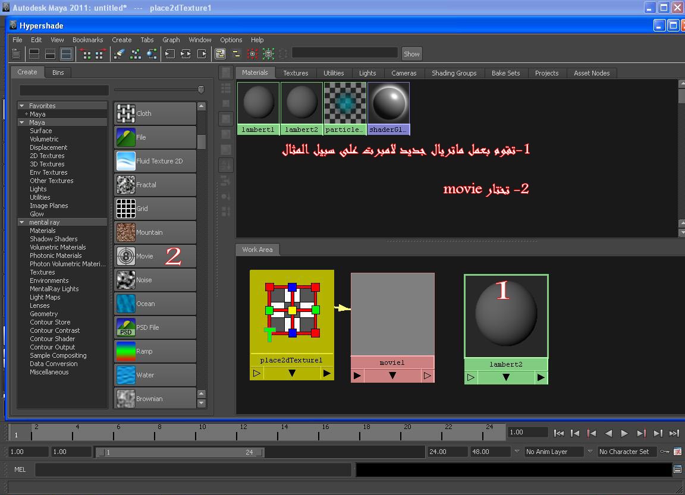Create a Noise texture node

coord(155,280)
